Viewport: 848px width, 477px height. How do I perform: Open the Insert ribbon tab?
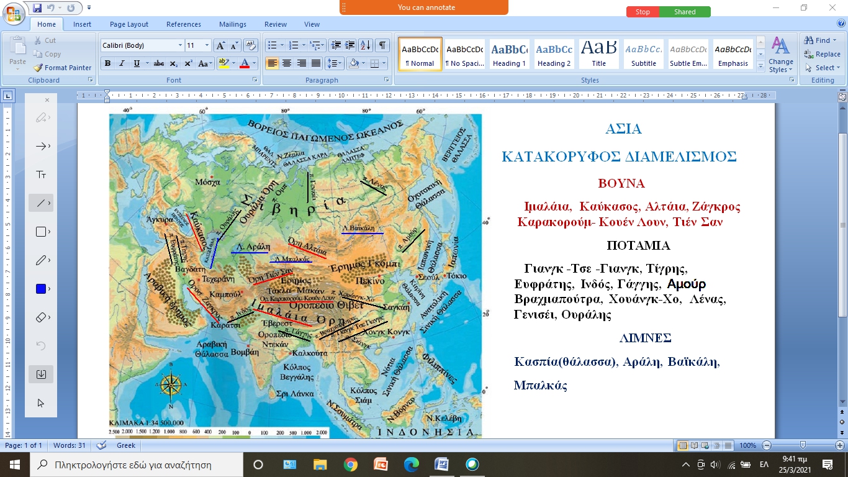(83, 24)
